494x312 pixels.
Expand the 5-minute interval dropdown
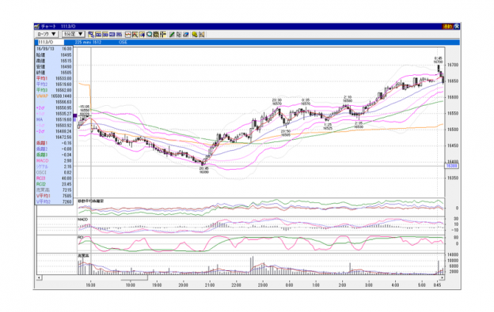tap(73, 34)
